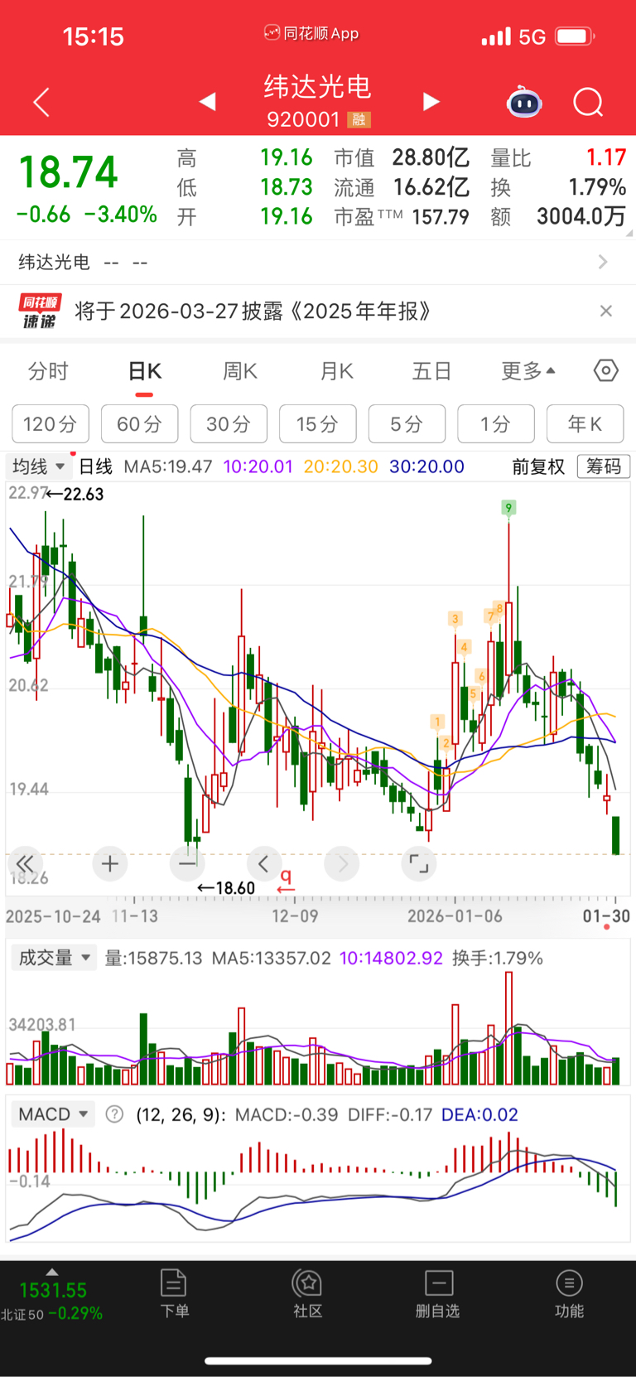
Task: Tap chart date label 12-09
Action: click(x=295, y=916)
